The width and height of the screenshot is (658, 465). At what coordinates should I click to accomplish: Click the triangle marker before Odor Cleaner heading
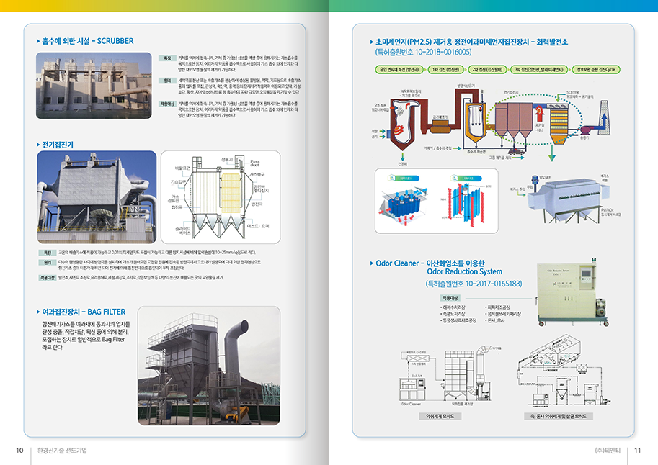point(370,263)
